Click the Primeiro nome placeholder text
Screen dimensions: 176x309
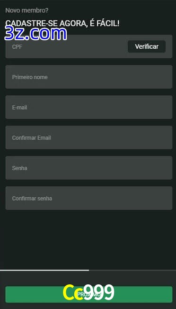[x=30, y=77]
